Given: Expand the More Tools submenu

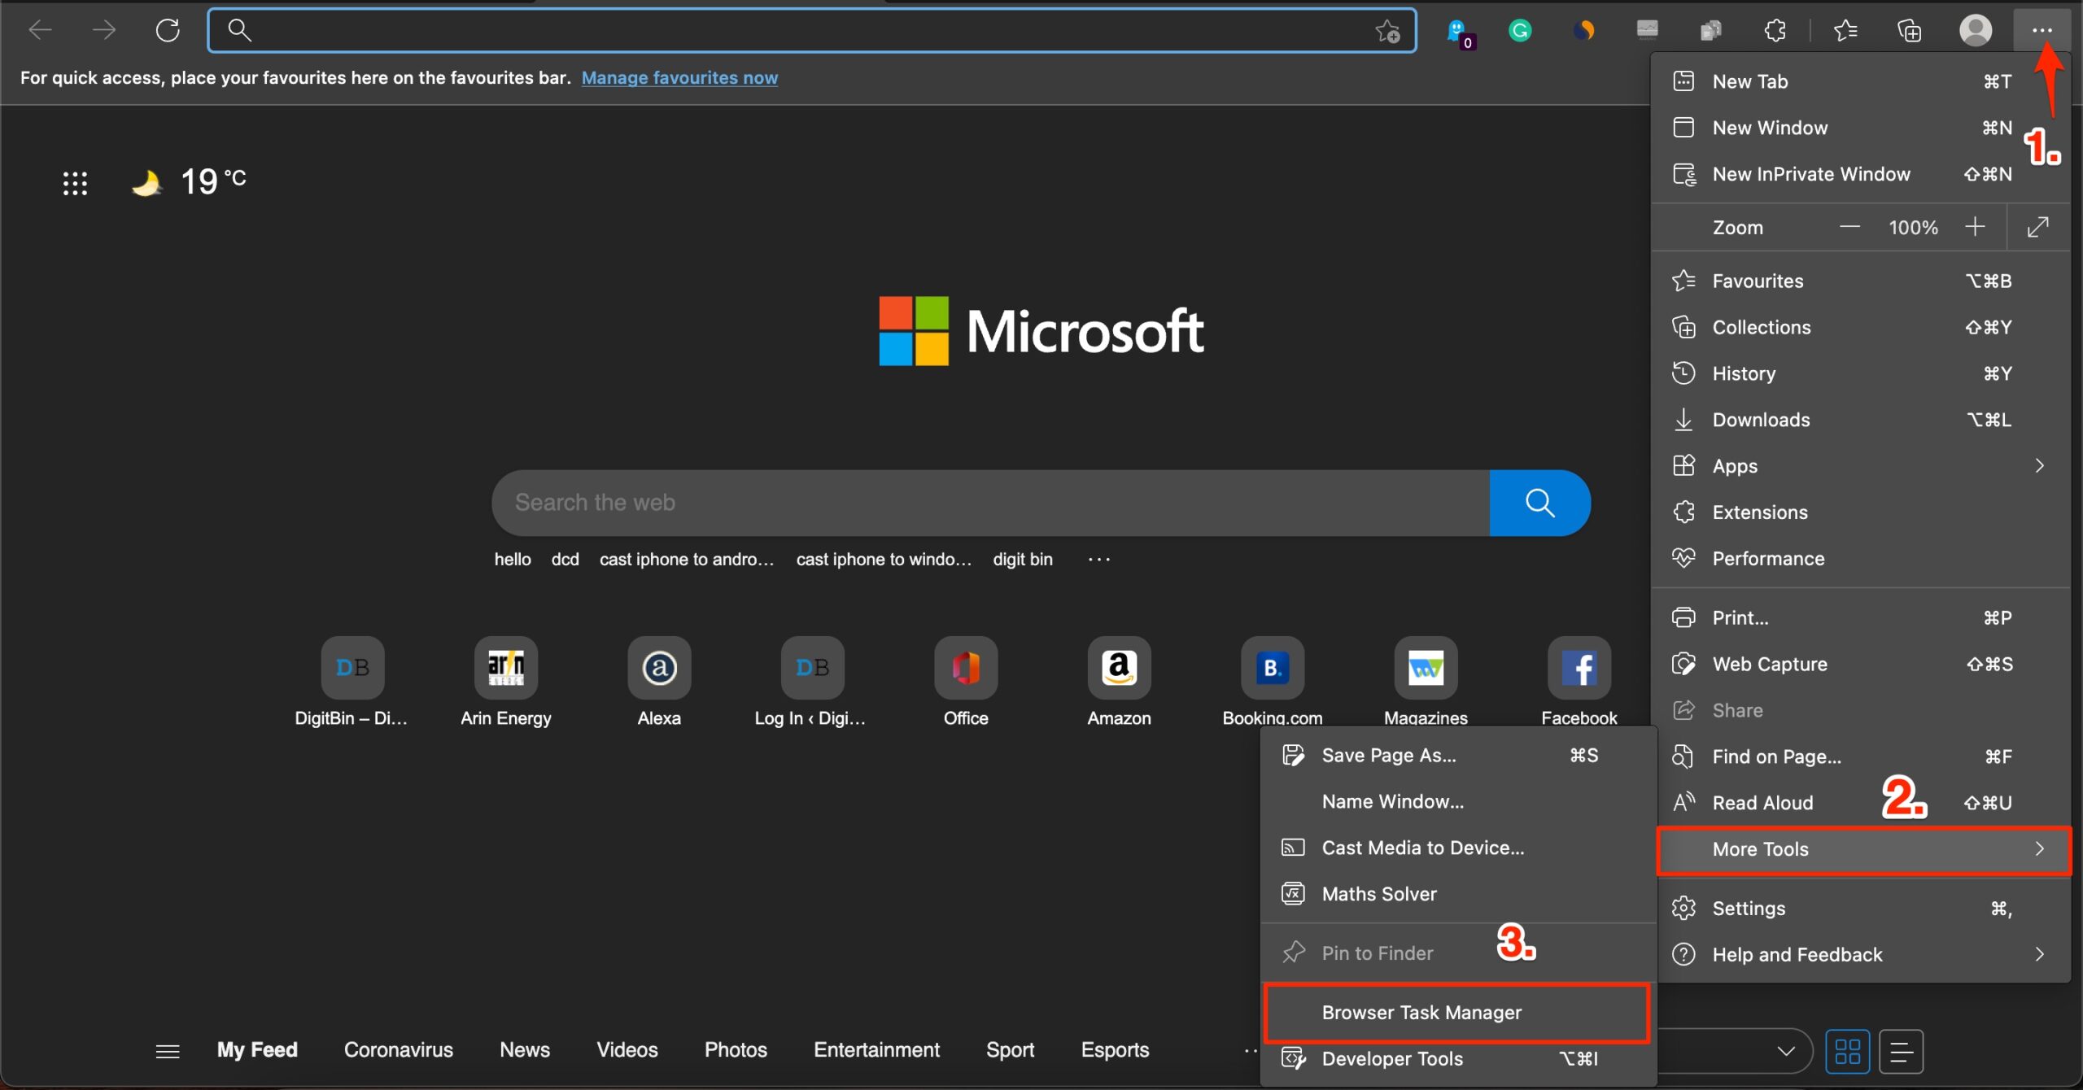Looking at the screenshot, I should click(1863, 850).
